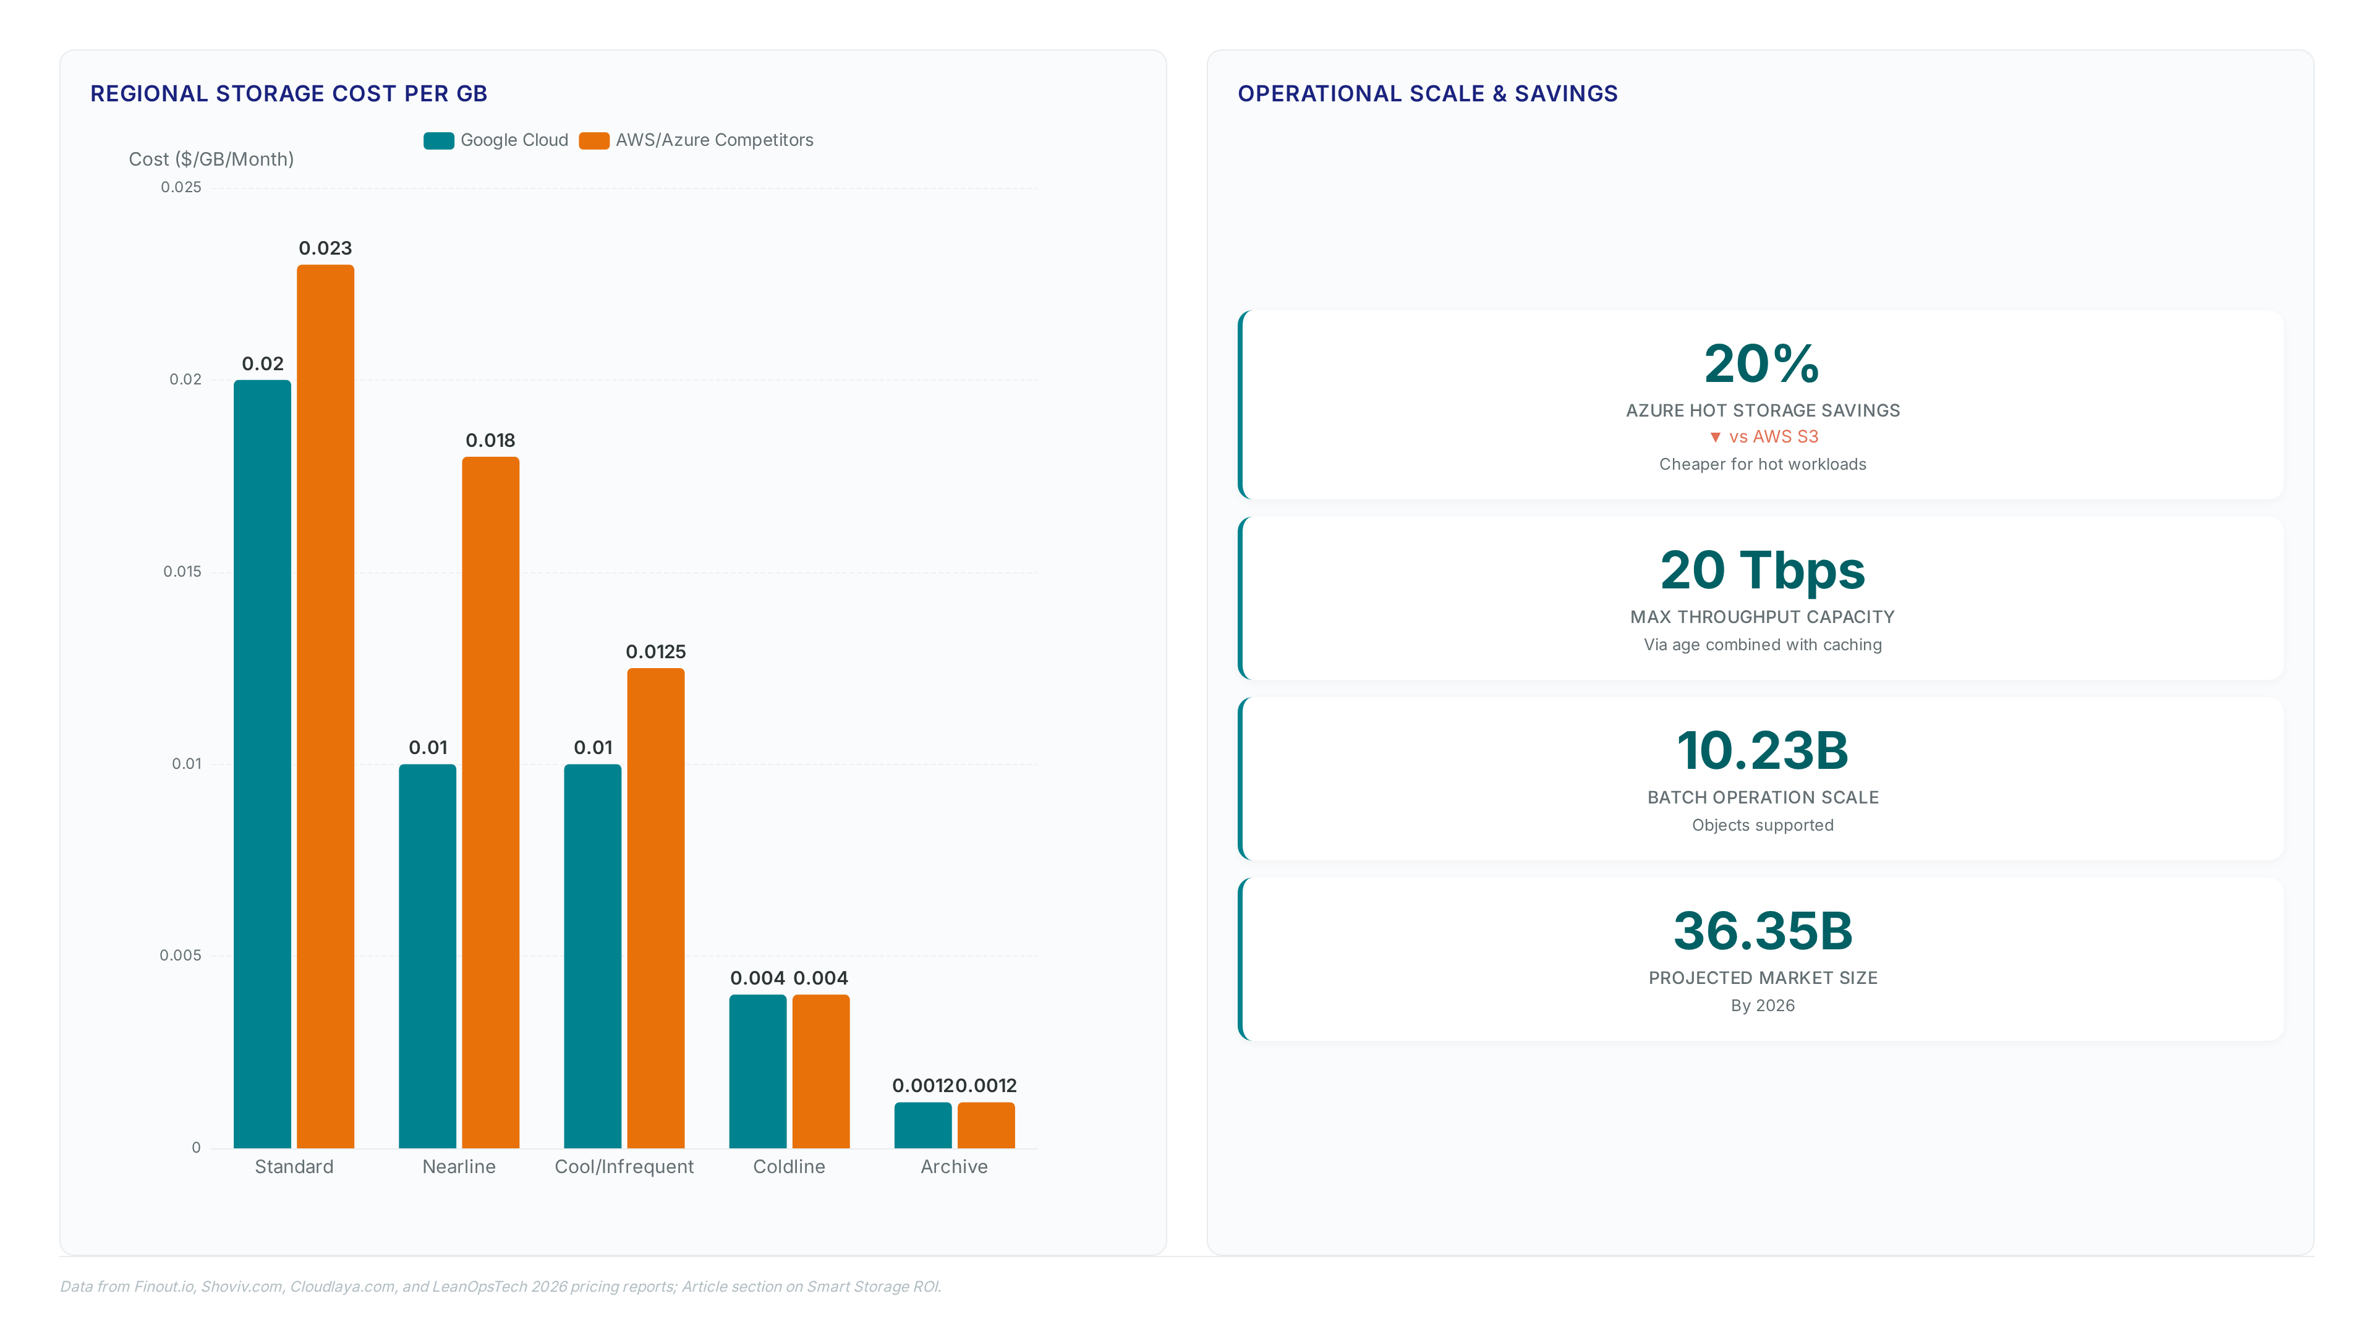2374x1335 pixels.
Task: Click the Nearline x-axis label
Action: [x=459, y=1166]
